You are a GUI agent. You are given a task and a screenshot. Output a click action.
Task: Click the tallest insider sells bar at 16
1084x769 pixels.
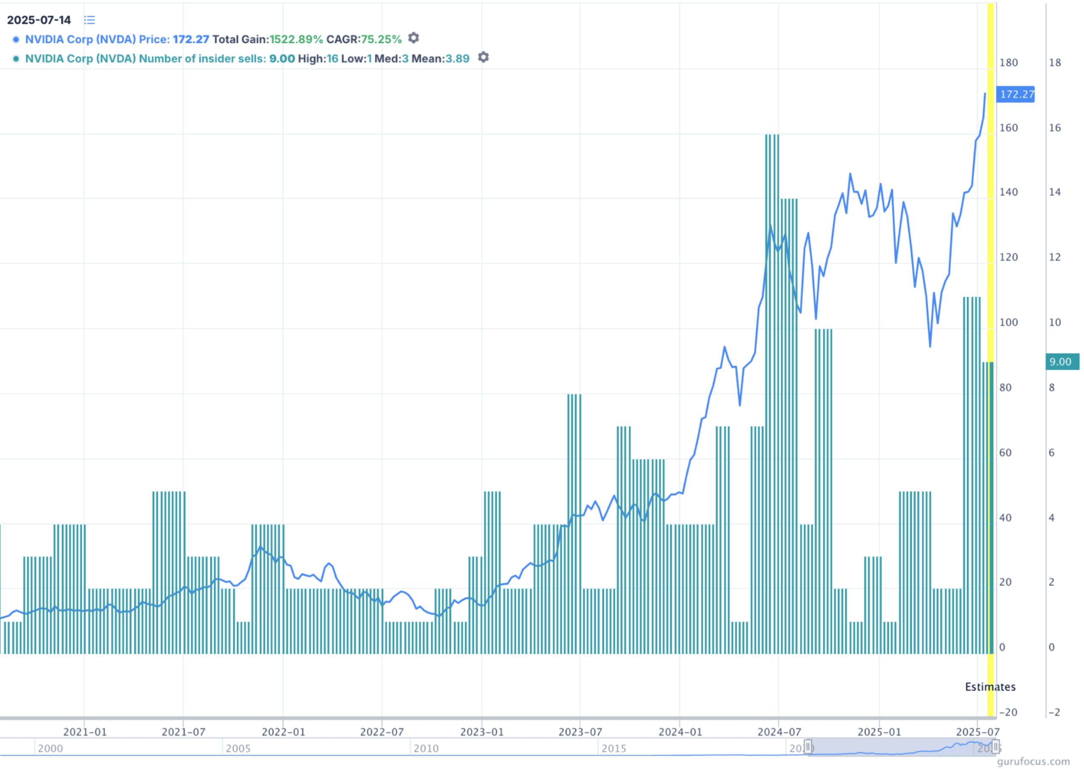click(772, 394)
